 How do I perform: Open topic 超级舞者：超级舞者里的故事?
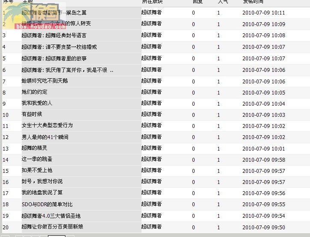point(54,58)
